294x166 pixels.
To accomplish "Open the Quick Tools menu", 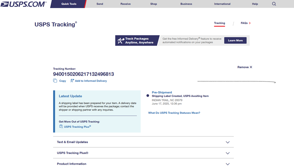I will click(x=69, y=4).
